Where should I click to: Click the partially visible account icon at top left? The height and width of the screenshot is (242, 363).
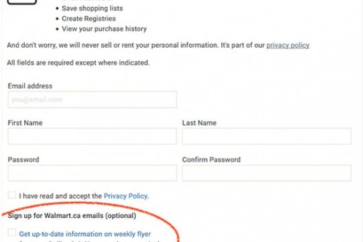(x=22, y=2)
